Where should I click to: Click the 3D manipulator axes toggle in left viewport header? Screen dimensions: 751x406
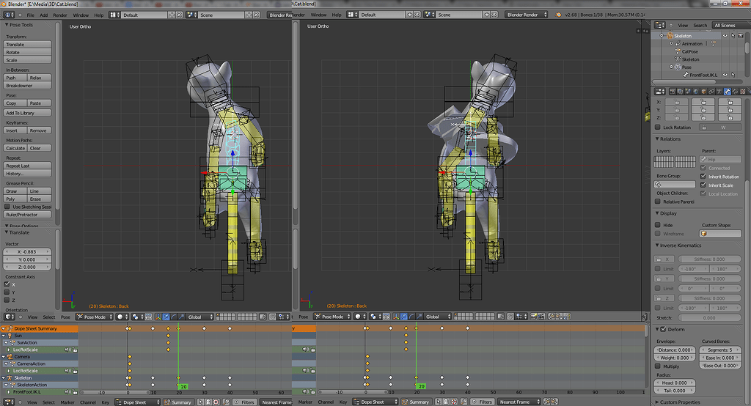[158, 317]
